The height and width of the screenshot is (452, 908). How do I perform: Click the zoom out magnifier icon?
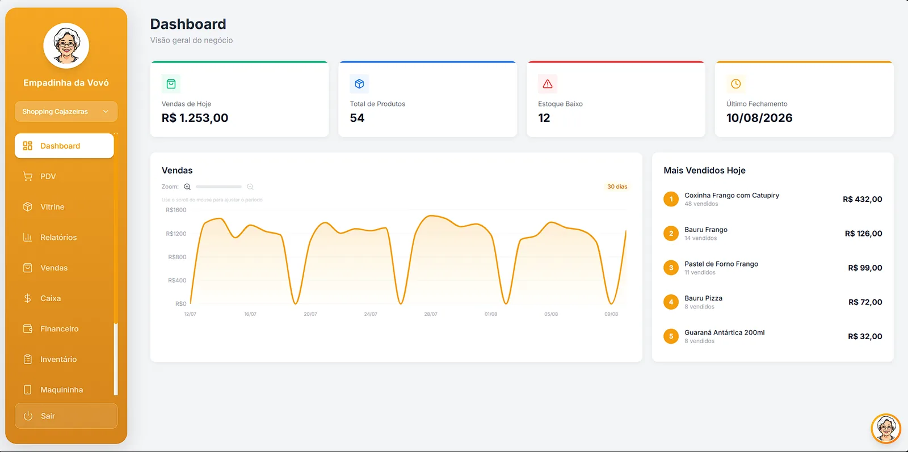coord(250,187)
